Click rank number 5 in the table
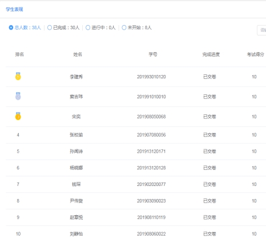266x242 pixels. pos(18,152)
